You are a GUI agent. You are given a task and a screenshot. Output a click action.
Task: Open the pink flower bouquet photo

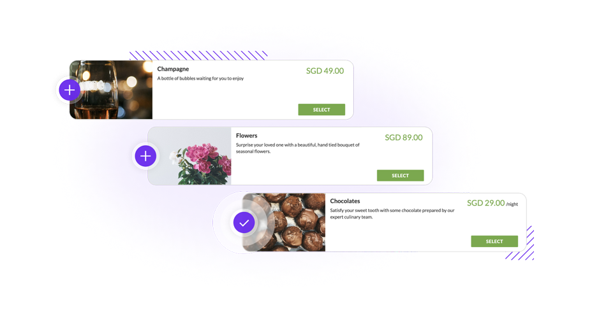[189, 155]
